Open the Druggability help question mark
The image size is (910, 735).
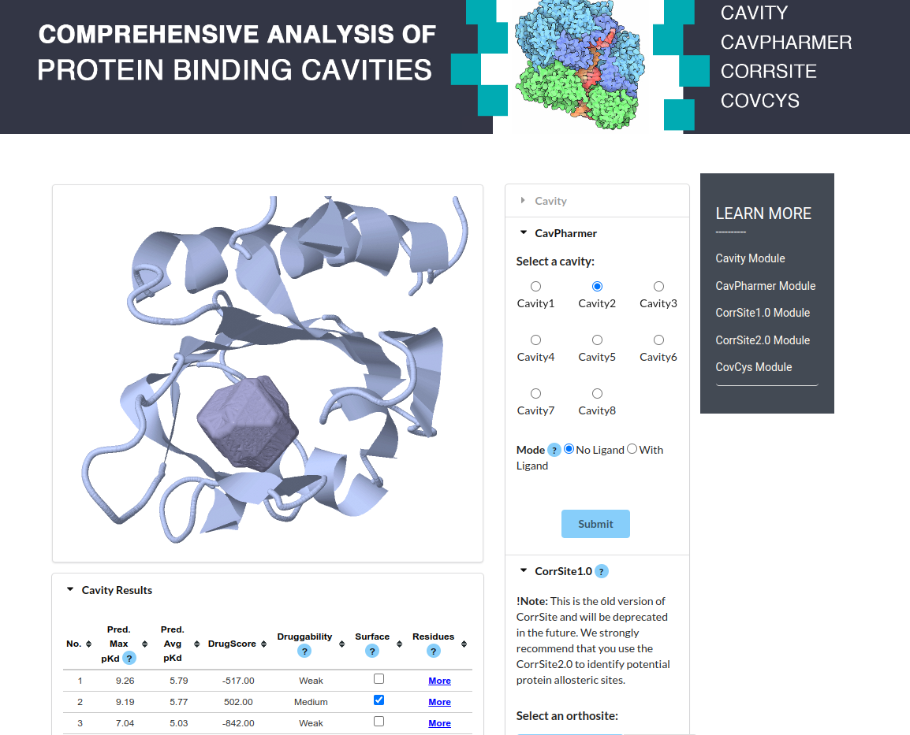(x=304, y=651)
